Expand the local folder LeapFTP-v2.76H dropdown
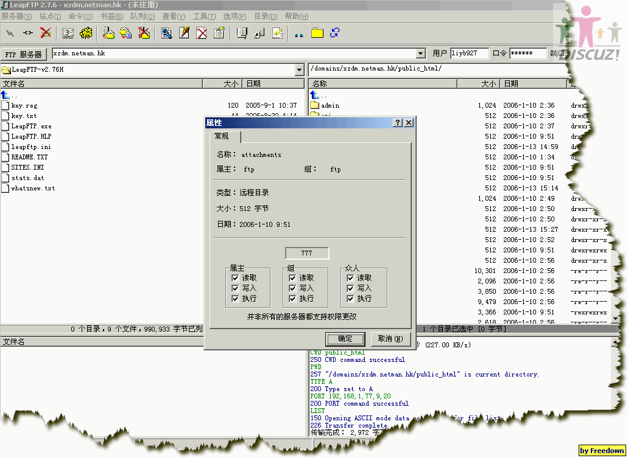 point(299,70)
